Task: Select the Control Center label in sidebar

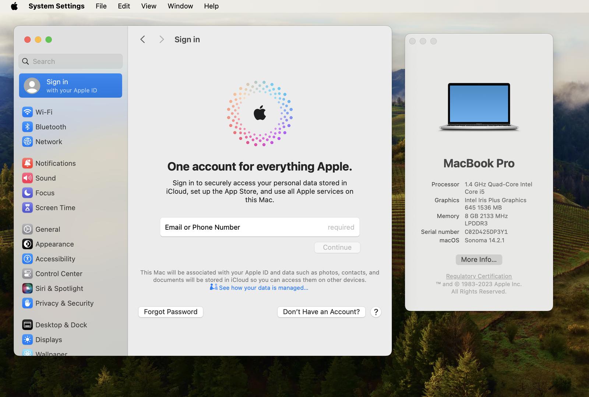Action: click(x=59, y=273)
